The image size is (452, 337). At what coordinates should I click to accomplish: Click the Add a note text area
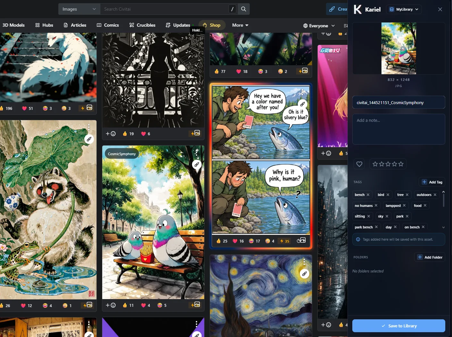pyautogui.click(x=399, y=129)
